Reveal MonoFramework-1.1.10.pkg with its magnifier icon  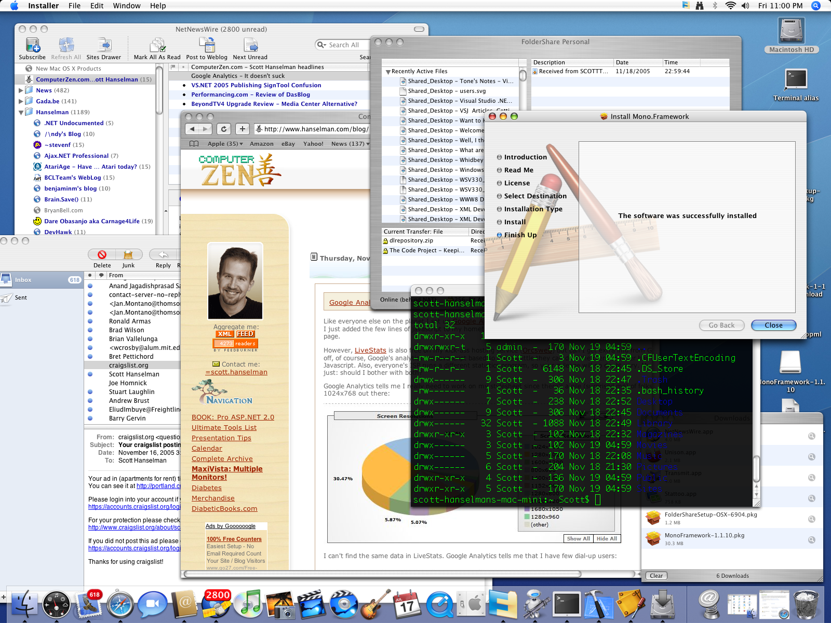point(811,540)
